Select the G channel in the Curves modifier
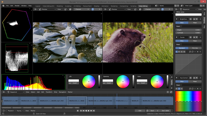The image size is (207, 116). click(182, 52)
